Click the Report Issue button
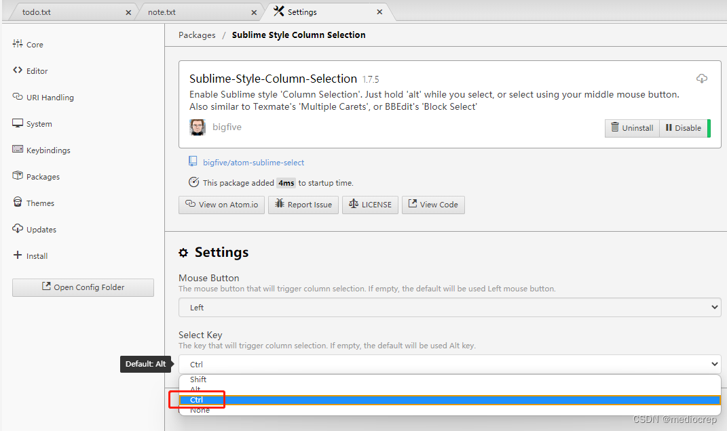 303,205
